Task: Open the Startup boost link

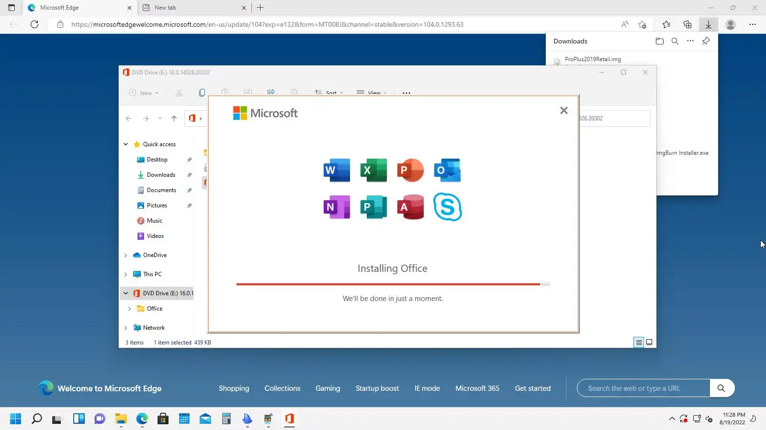Action: [377, 388]
